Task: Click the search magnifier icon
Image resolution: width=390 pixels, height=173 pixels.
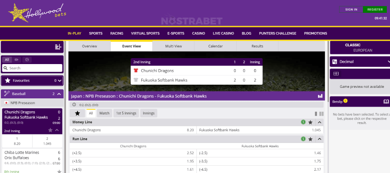Action: click(6, 68)
